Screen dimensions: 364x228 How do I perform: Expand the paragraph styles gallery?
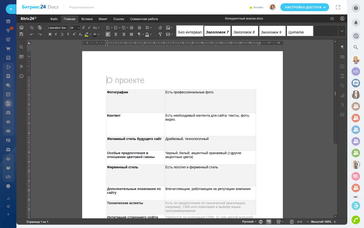pyautogui.click(x=342, y=31)
